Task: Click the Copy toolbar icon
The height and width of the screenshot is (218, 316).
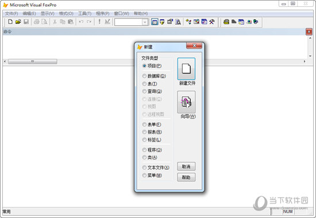Action: click(x=63, y=22)
